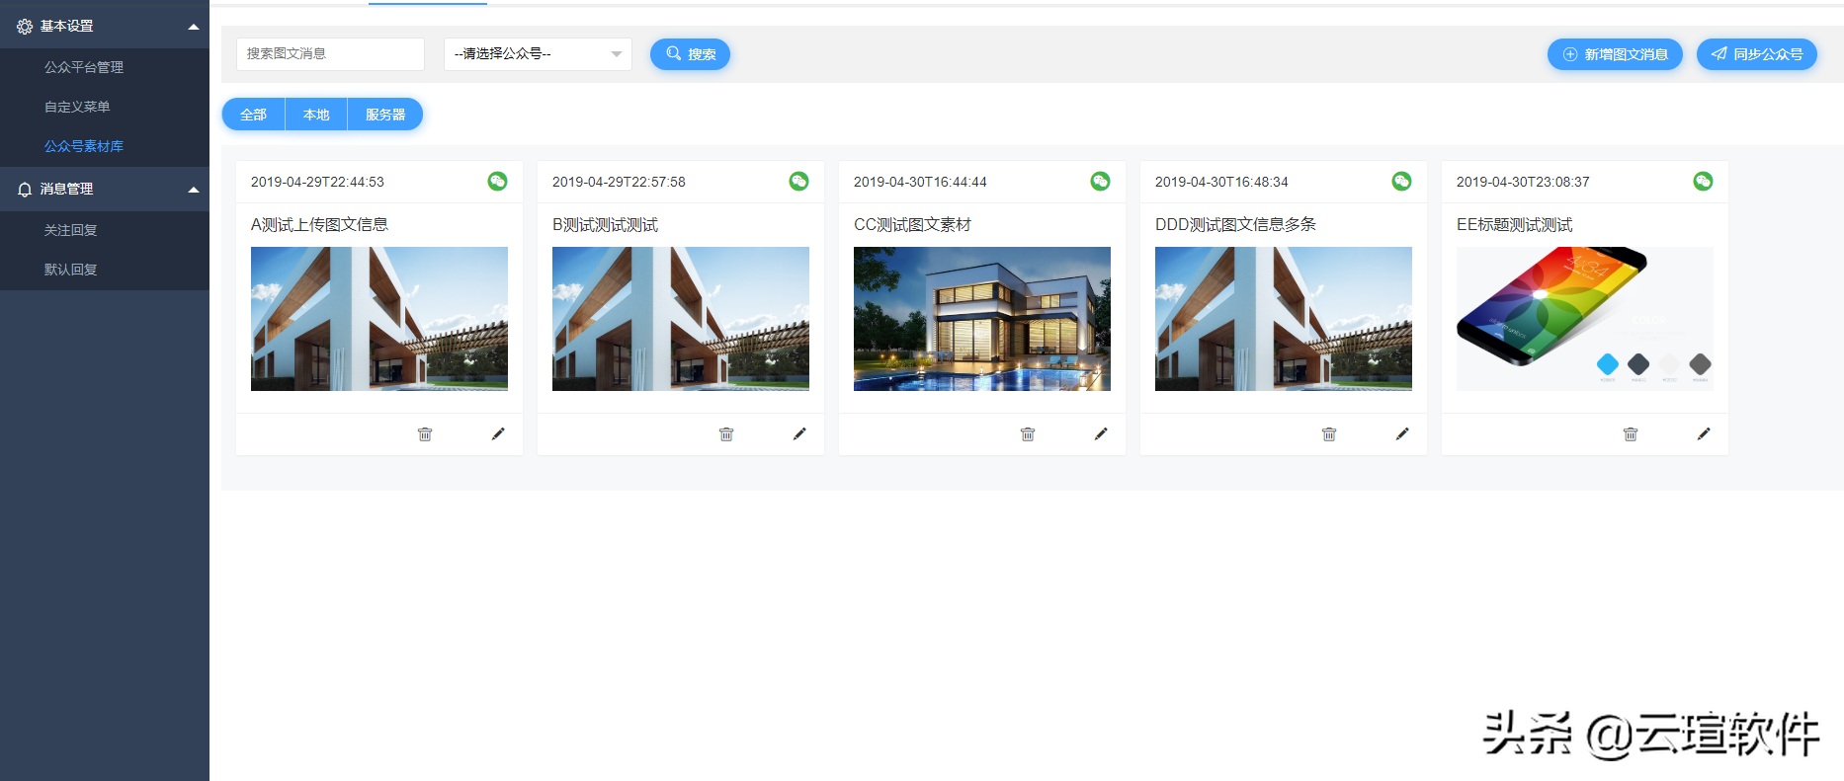Click the timestamp 2019-04-30T16:44:44
Image resolution: width=1844 pixels, height=781 pixels.
coord(920,182)
